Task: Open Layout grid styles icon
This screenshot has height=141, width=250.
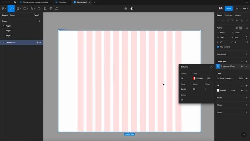Action: [x=242, y=61]
